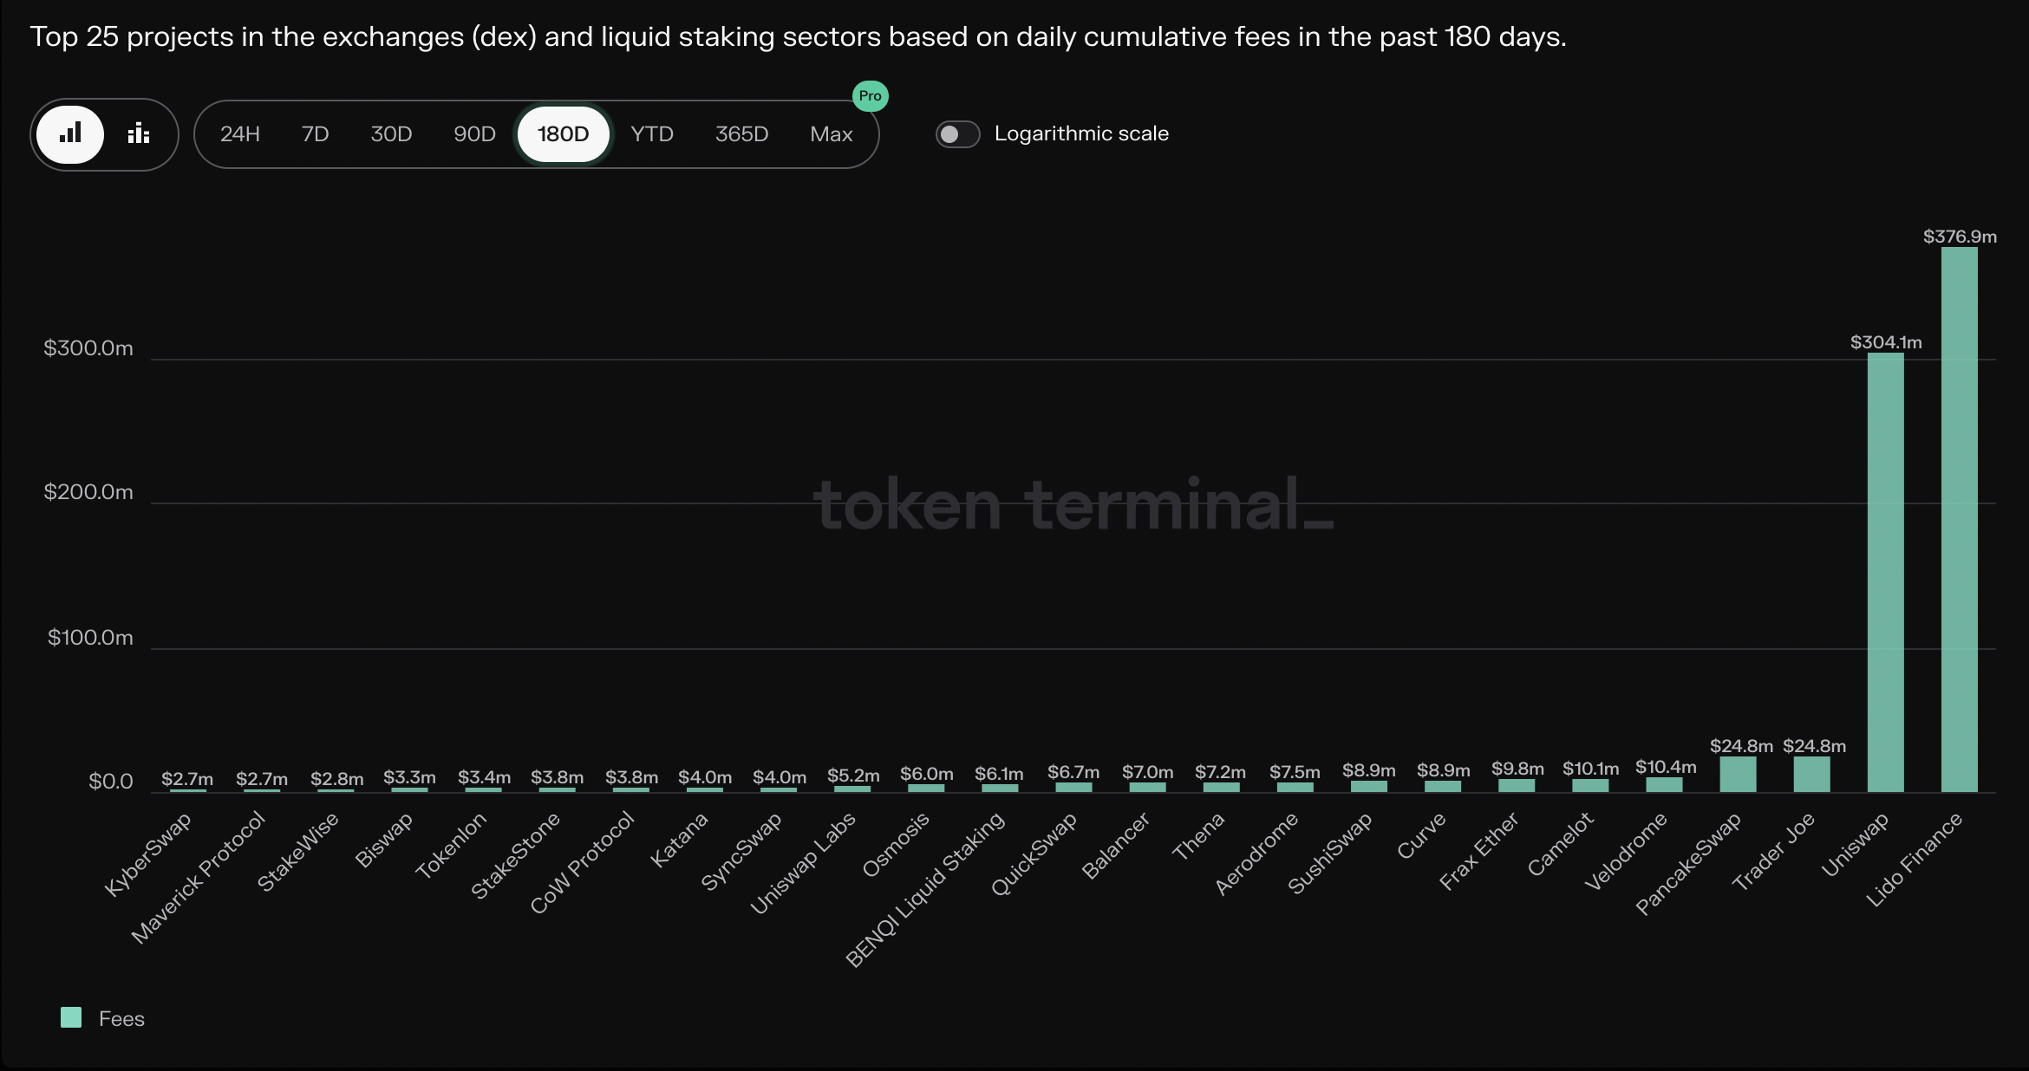2029x1071 pixels.
Task: Select the 90D time period button
Action: point(473,133)
